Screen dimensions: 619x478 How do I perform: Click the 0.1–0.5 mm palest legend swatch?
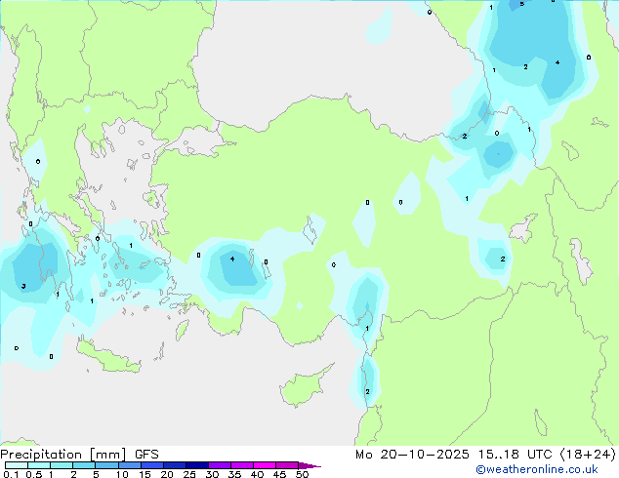coord(17,465)
